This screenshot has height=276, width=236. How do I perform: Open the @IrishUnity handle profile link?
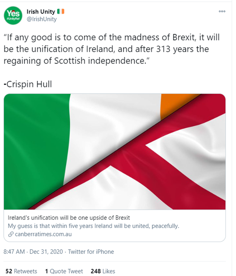click(41, 19)
